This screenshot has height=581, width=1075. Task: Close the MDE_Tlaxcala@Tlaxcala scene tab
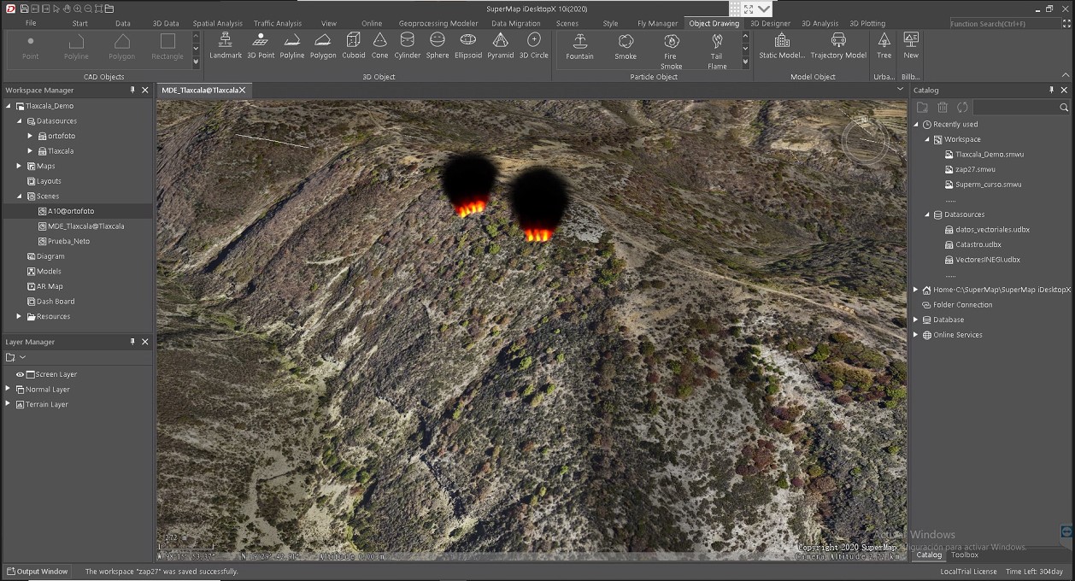[242, 90]
